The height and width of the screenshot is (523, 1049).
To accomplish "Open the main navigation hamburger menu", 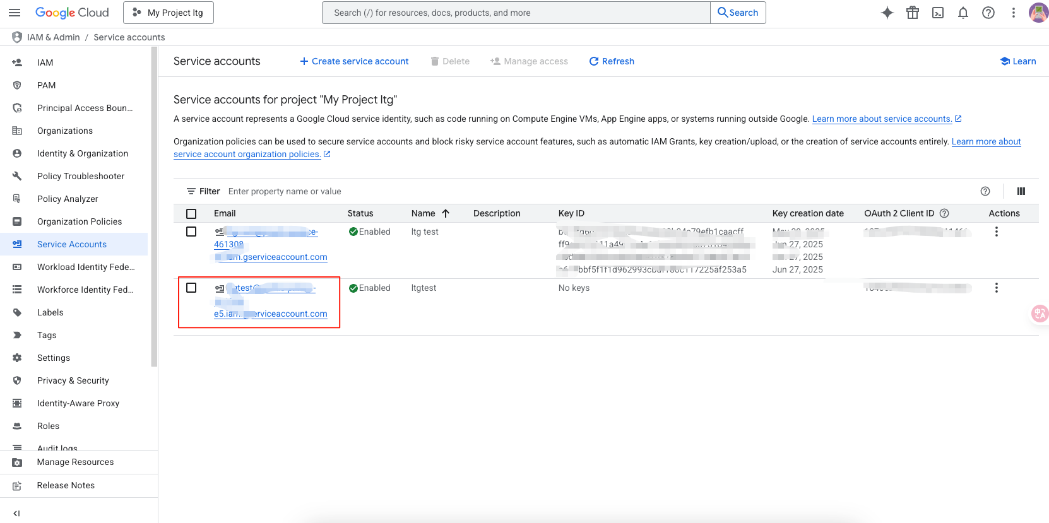I will coord(15,13).
